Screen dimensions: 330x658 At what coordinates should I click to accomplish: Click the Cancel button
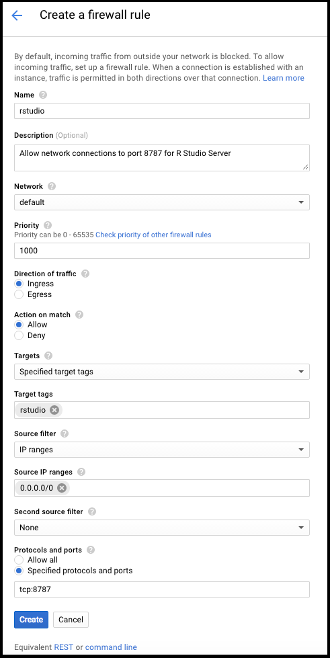point(71,620)
